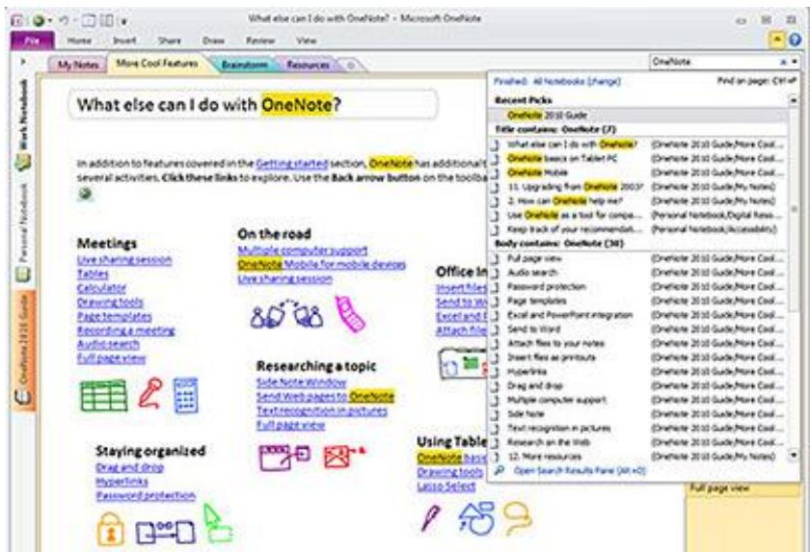
Task: Open the File tab
Action: [32, 40]
